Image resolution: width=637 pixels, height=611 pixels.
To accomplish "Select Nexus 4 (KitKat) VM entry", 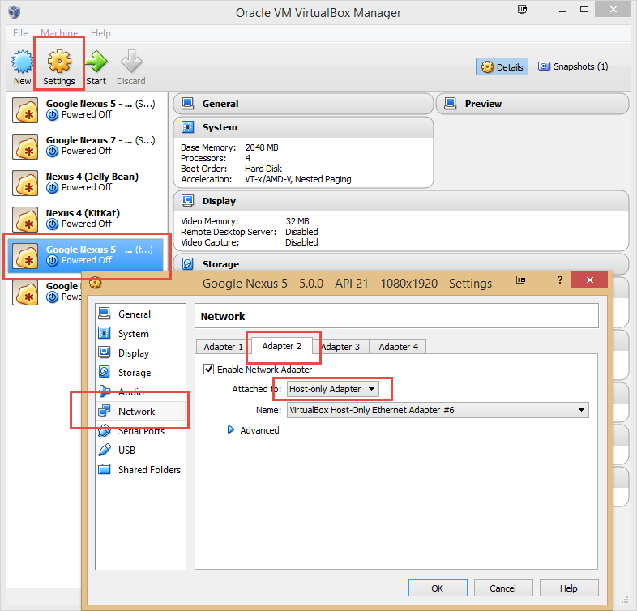I will pos(87,220).
